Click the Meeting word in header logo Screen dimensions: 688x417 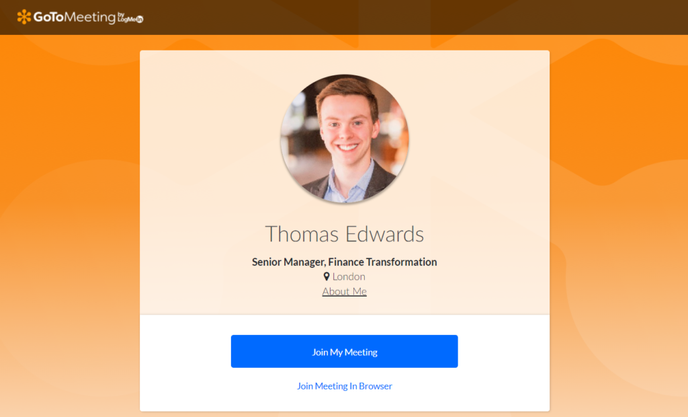[90, 17]
